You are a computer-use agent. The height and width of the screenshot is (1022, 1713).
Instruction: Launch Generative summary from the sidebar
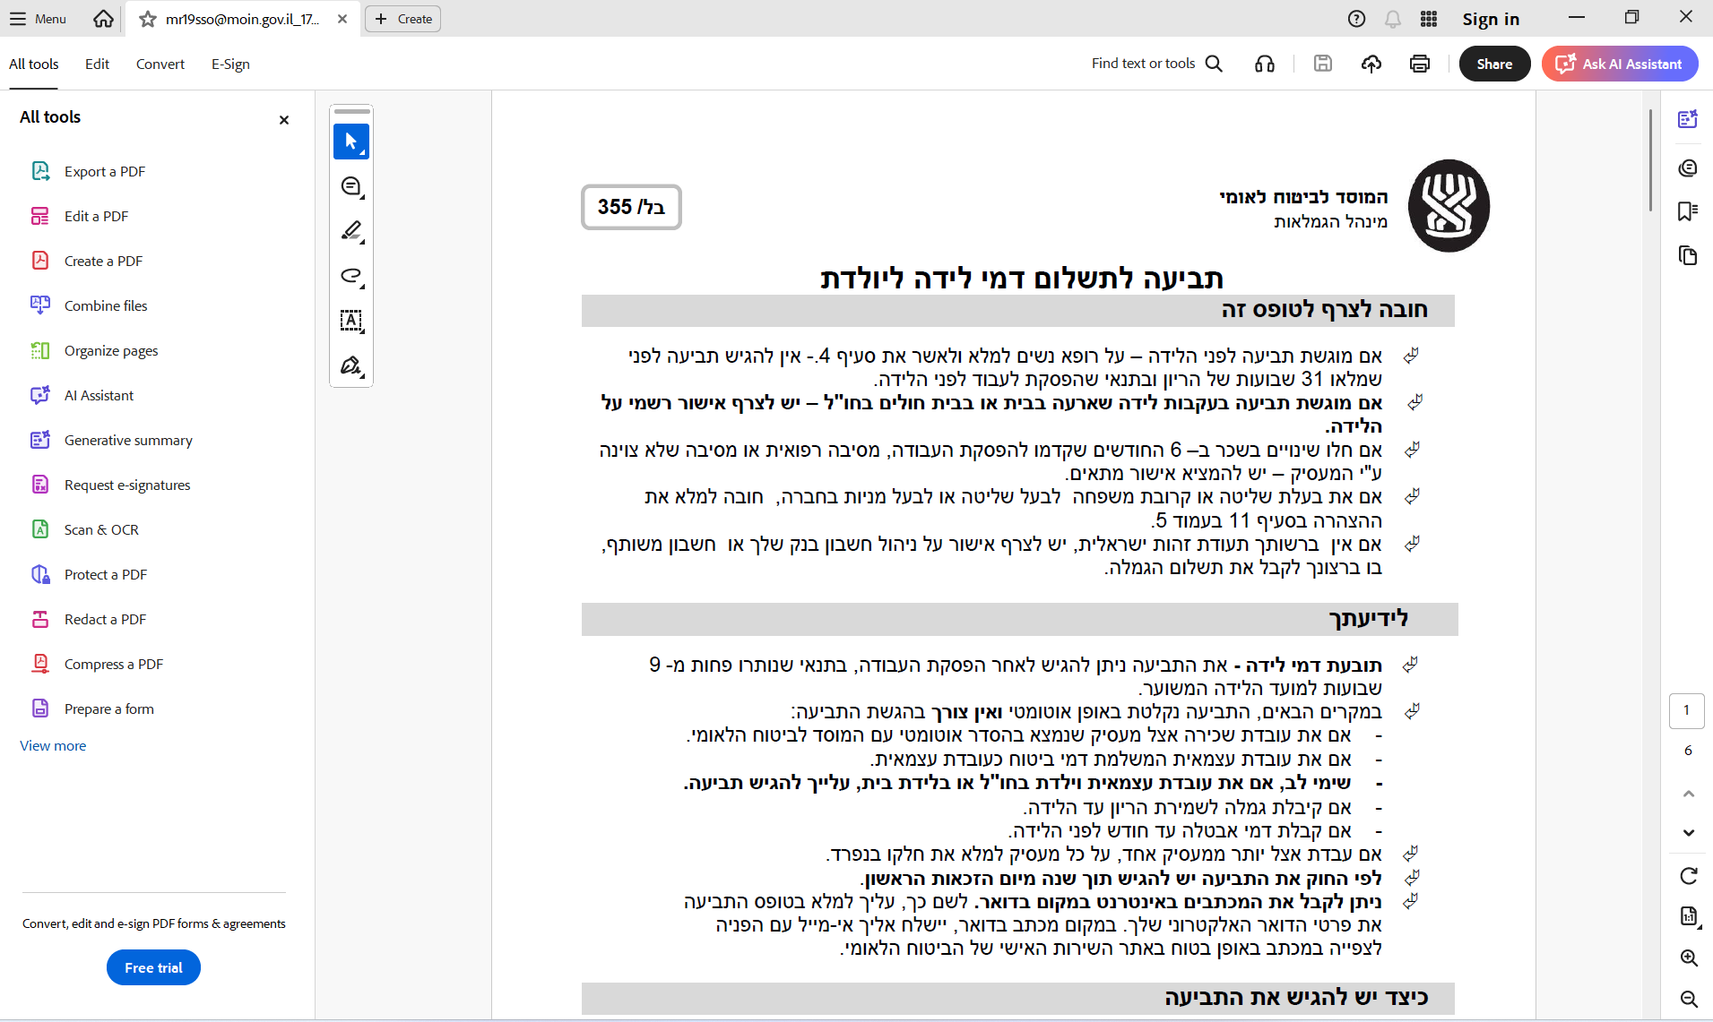tap(127, 440)
